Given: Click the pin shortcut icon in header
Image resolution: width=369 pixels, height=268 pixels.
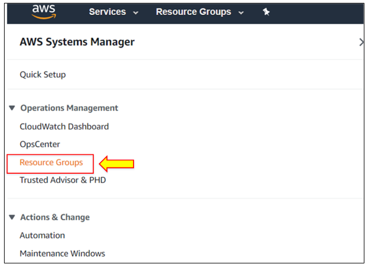Looking at the screenshot, I should coord(266,11).
